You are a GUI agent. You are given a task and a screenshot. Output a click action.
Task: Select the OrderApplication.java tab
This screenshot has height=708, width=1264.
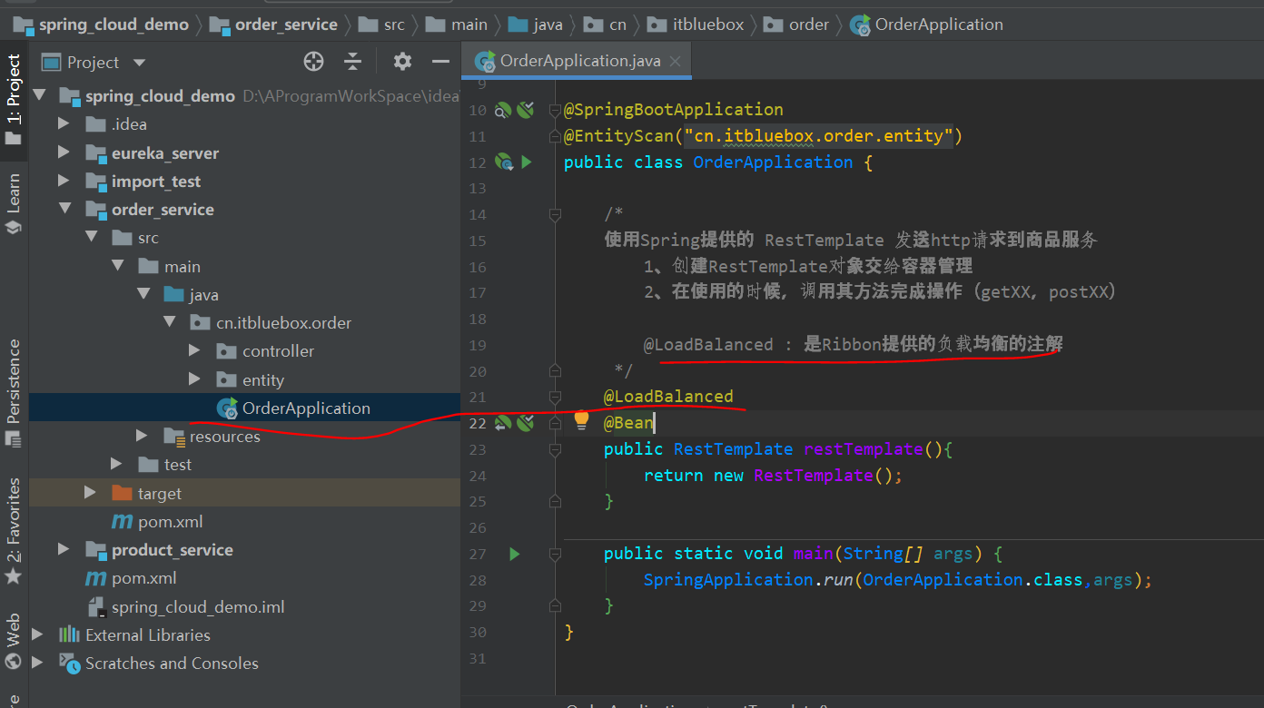tap(579, 62)
